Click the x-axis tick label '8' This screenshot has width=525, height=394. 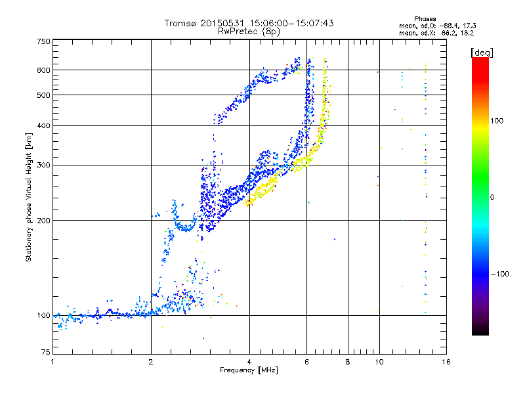tap(348, 362)
